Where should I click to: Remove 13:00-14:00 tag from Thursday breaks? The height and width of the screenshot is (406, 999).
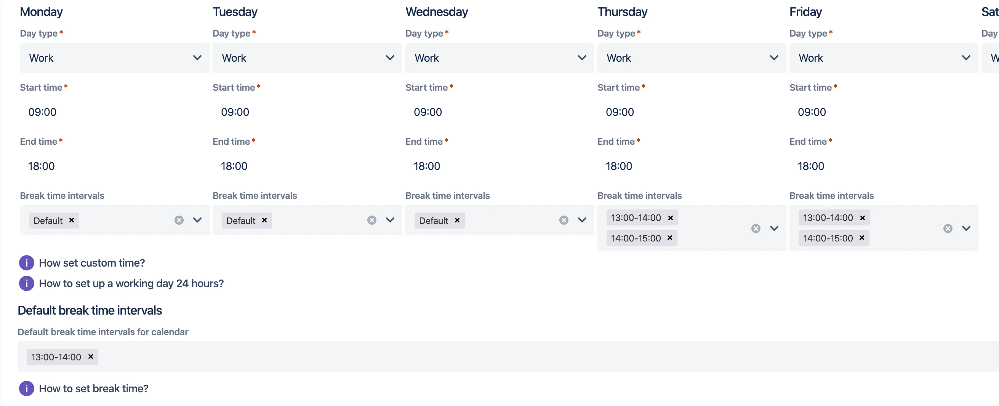coord(670,218)
